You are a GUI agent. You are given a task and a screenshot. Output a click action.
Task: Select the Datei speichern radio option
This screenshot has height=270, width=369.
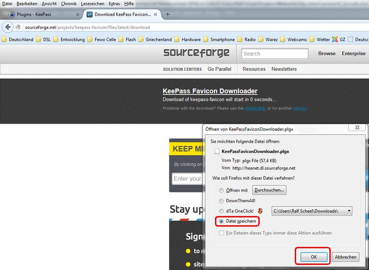(221, 221)
